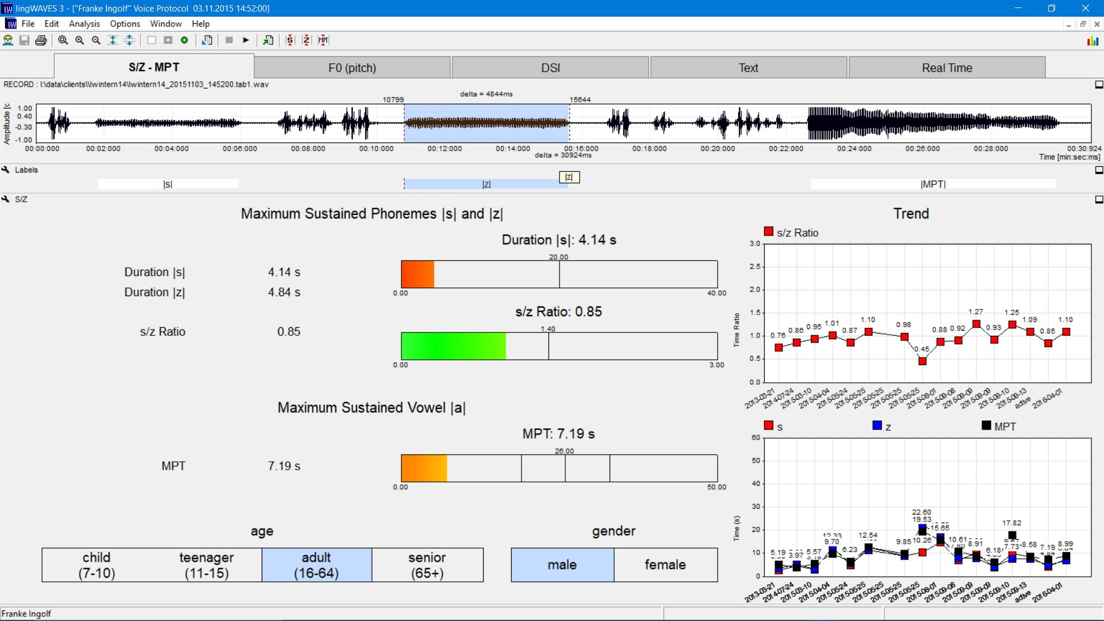
Task: Open the client manager face icon
Action: [8, 40]
